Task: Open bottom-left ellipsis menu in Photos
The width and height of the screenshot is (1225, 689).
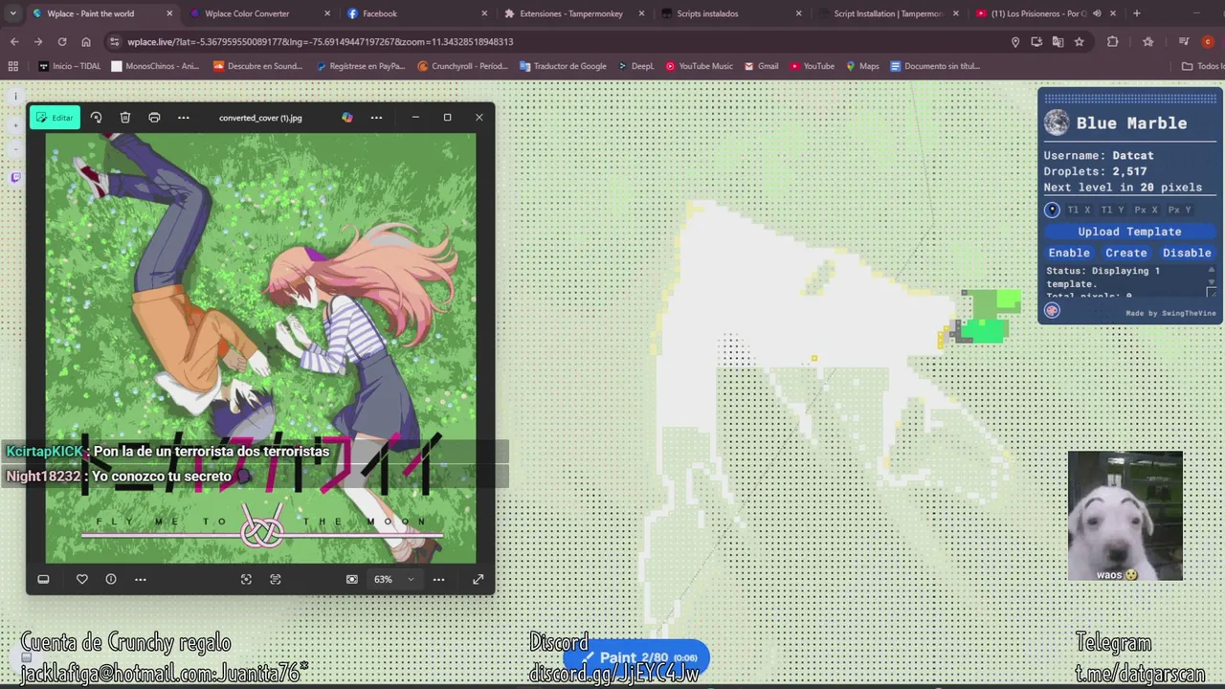Action: (x=141, y=579)
